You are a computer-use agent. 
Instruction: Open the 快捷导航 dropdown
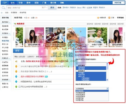pyautogui.click(x=118, y=3)
